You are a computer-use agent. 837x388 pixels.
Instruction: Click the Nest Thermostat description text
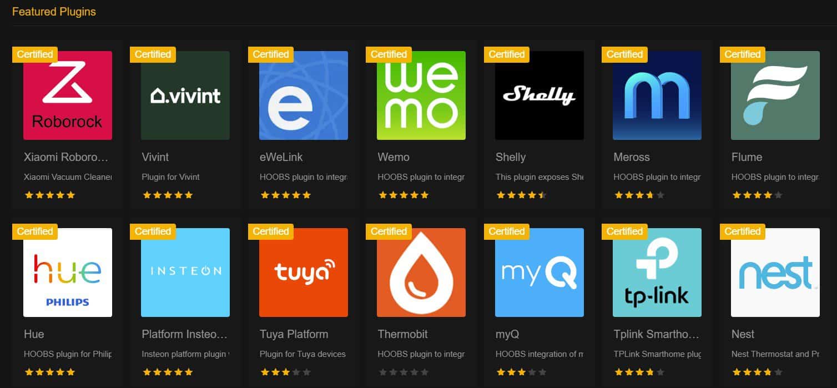tap(775, 354)
